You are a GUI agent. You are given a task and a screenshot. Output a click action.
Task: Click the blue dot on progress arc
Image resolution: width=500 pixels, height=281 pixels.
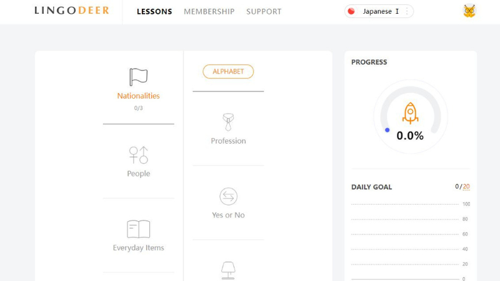click(387, 130)
